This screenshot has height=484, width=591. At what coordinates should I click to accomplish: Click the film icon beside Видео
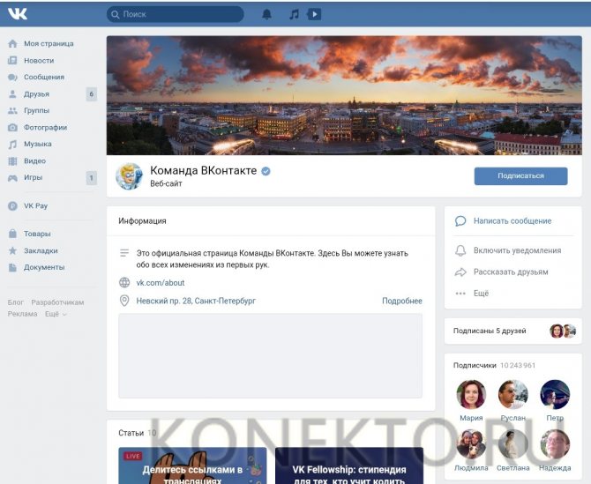pos(12,161)
